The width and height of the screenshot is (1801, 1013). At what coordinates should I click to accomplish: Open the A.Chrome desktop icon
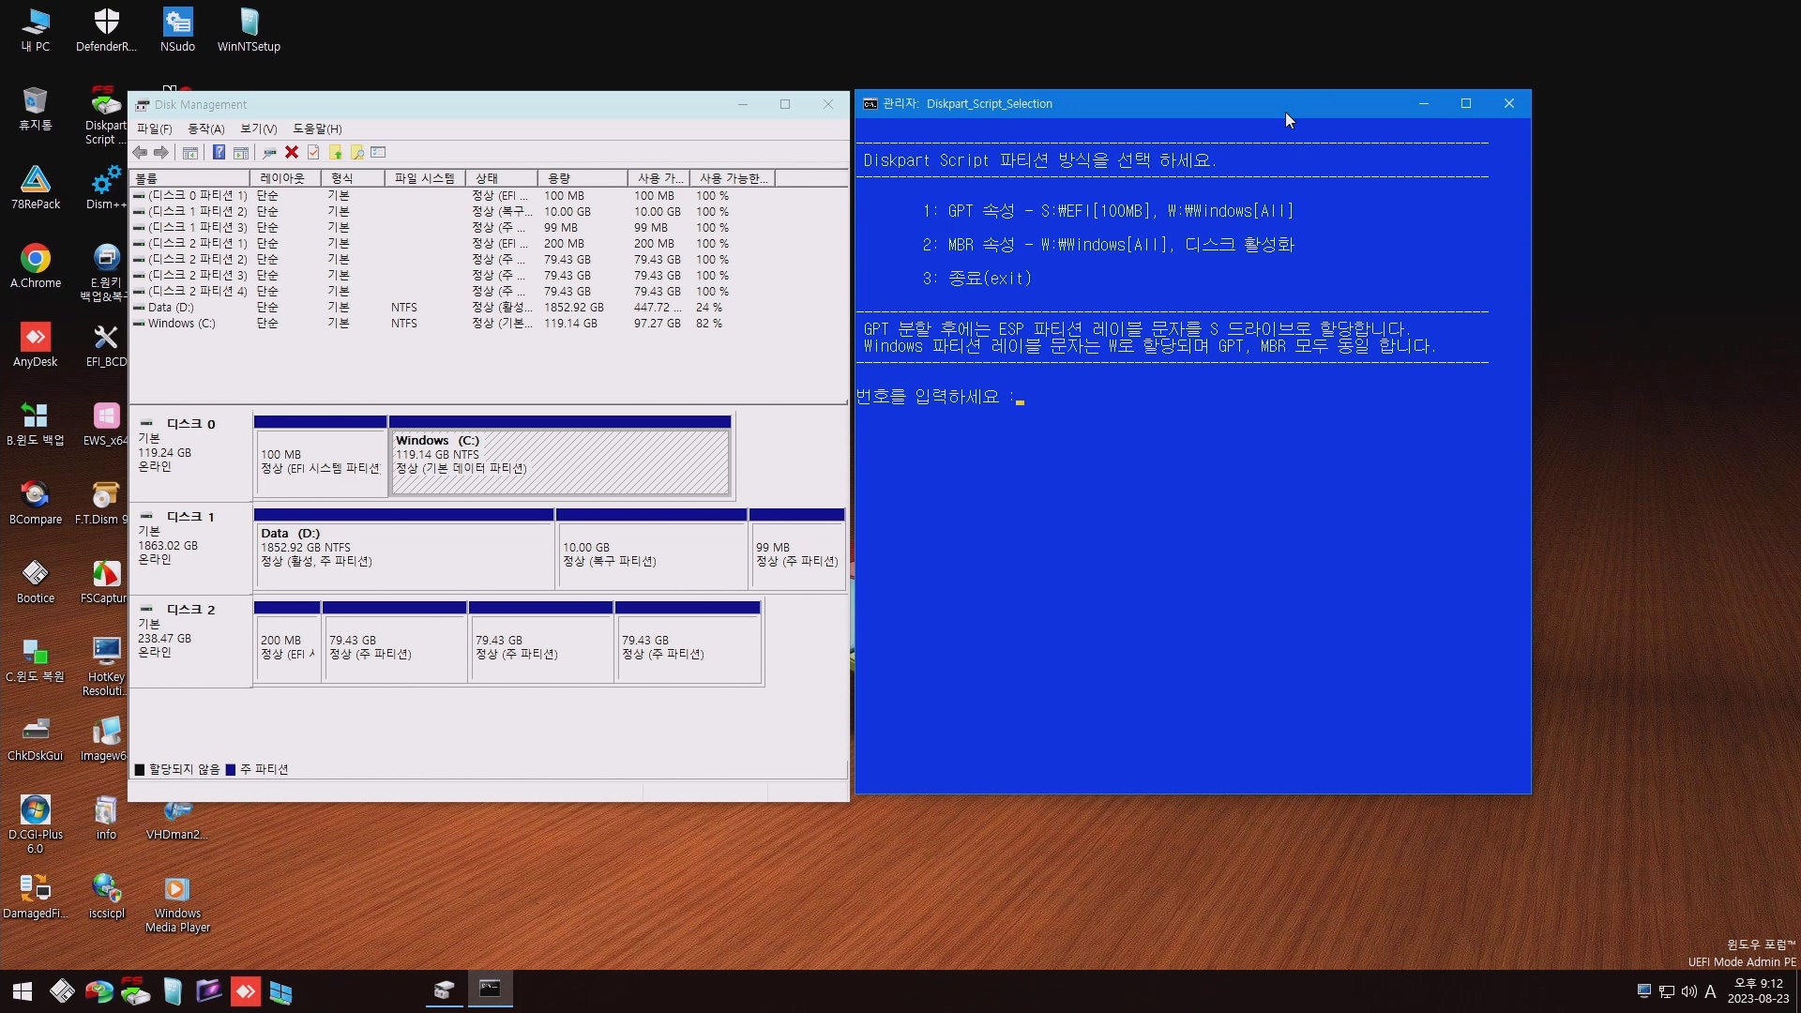coord(36,266)
